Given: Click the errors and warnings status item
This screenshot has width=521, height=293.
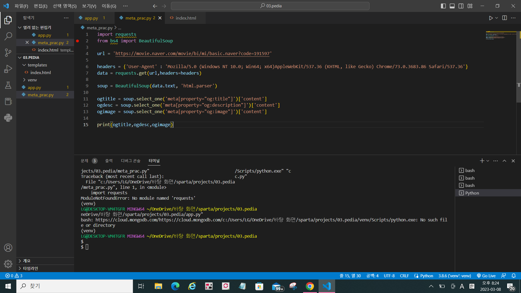Looking at the screenshot, I should (14, 276).
